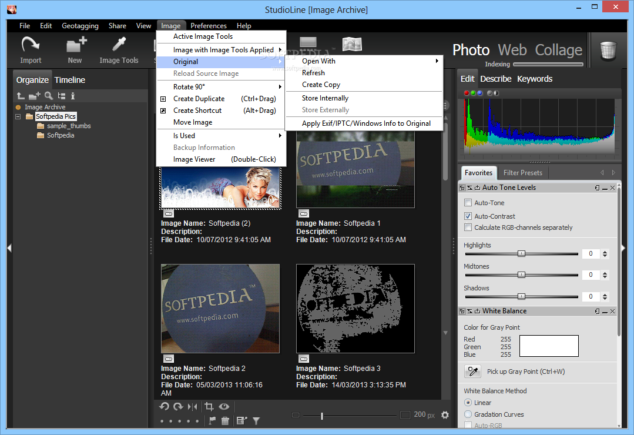Viewport: 634px width, 435px height.
Task: Click the tree view icon in Organize panel
Action: click(x=62, y=96)
